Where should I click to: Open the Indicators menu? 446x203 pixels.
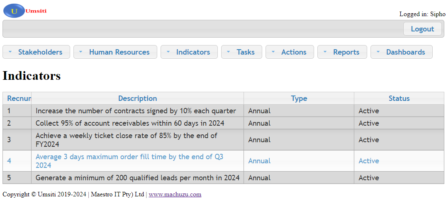(x=189, y=52)
